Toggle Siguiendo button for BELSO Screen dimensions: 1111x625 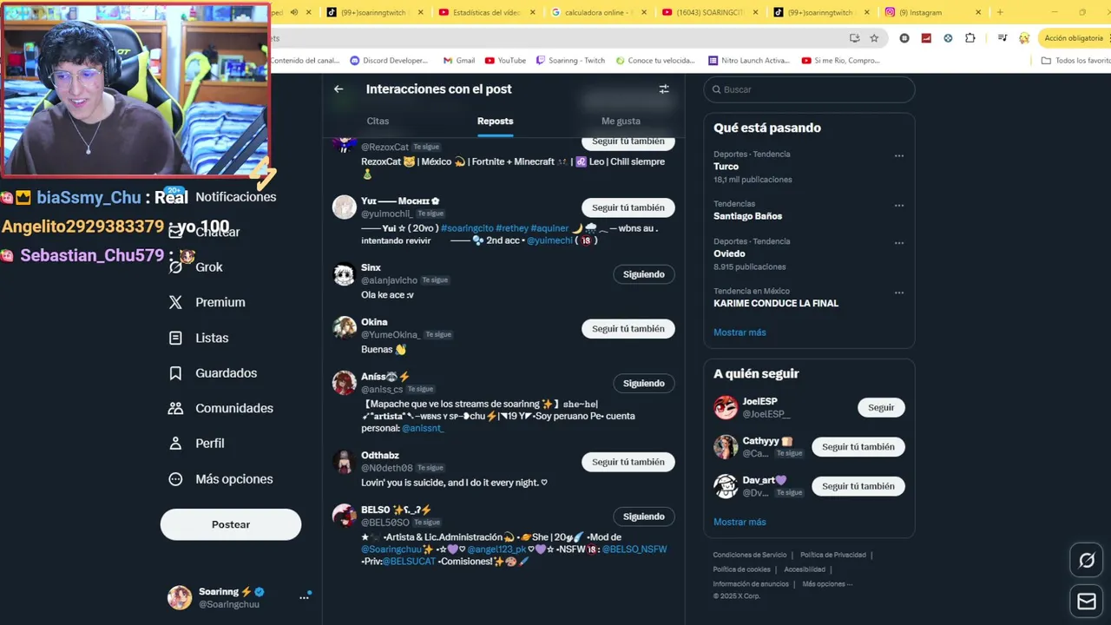pyautogui.click(x=643, y=516)
